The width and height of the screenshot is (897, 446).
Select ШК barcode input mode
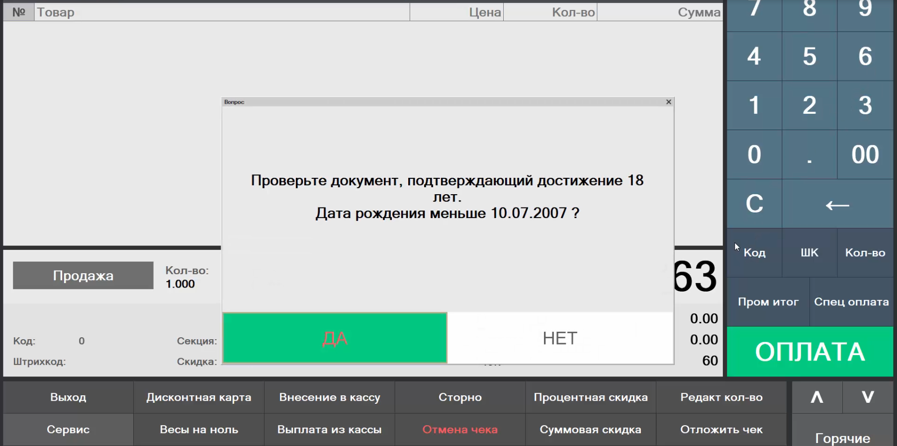809,253
